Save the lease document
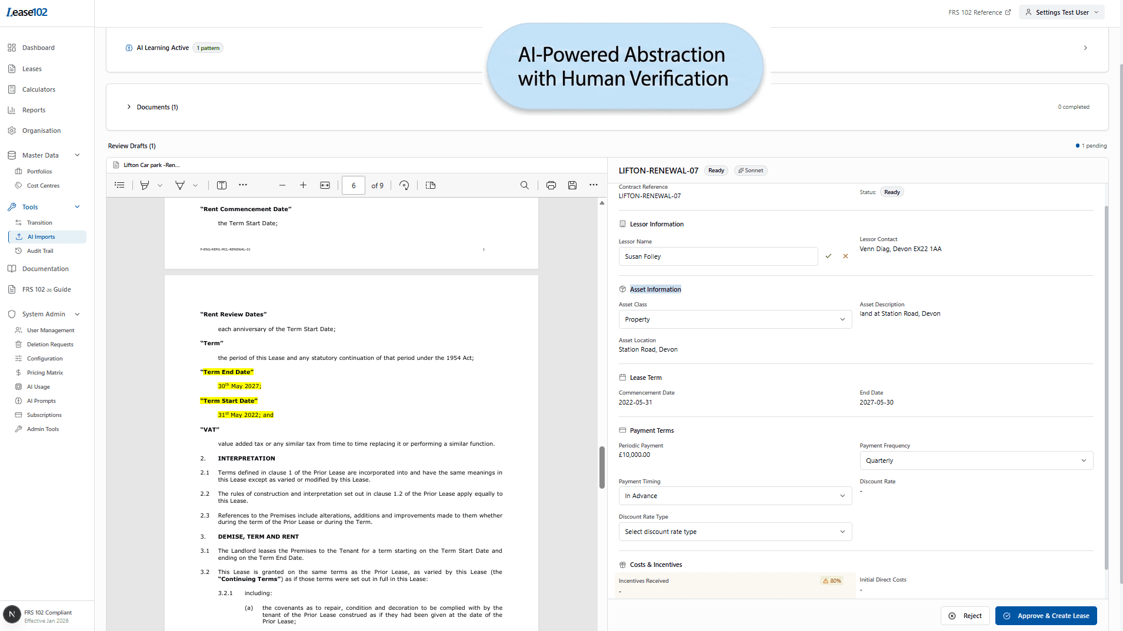 572,185
